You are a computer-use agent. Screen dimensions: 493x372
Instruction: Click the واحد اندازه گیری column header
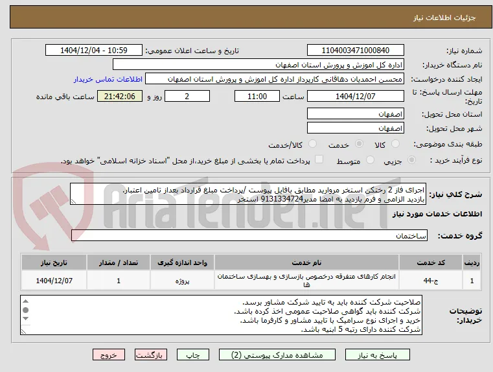(182, 262)
